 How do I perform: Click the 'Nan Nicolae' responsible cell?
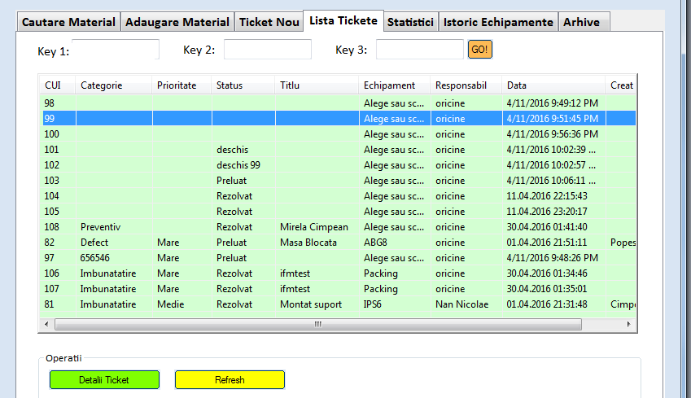click(x=461, y=304)
